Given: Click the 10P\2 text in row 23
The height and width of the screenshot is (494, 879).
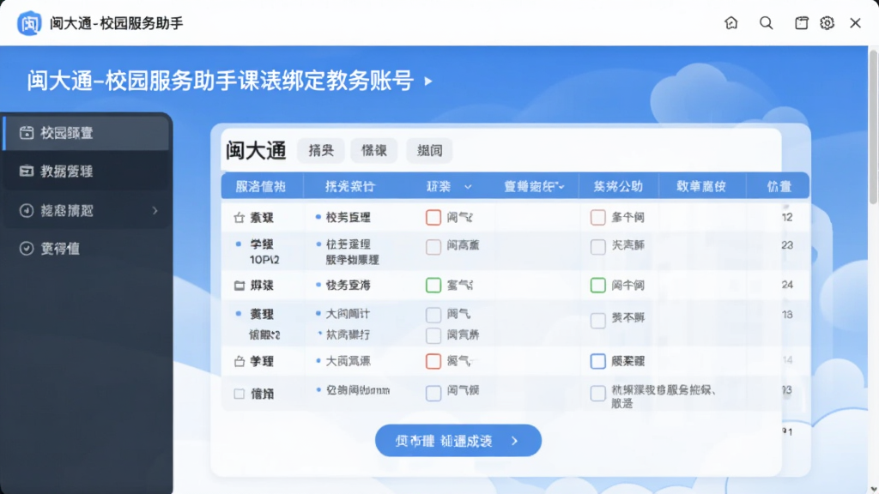Looking at the screenshot, I should pyautogui.click(x=264, y=260).
